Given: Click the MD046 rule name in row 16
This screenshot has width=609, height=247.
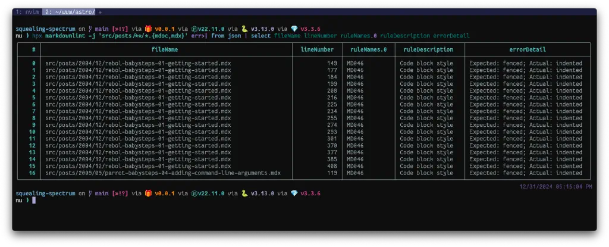Looking at the screenshot, I should coord(355,173).
